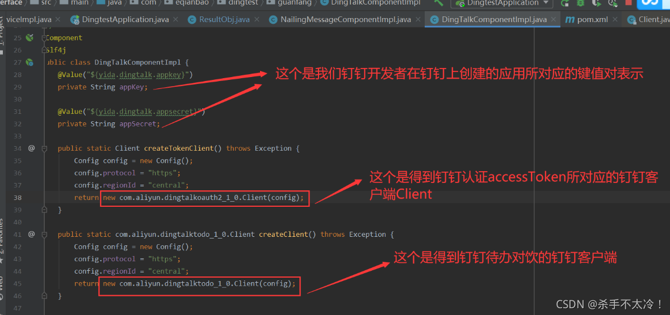The width and height of the screenshot is (670, 315).
Task: Close the ResultObj.java tab
Action: point(257,20)
